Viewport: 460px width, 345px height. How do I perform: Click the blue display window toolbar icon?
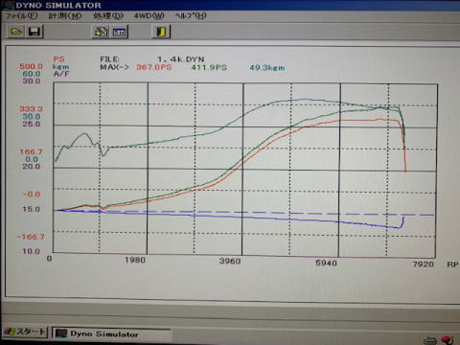point(119,32)
